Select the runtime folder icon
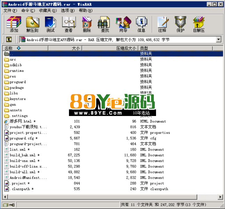 [x=7, y=71]
